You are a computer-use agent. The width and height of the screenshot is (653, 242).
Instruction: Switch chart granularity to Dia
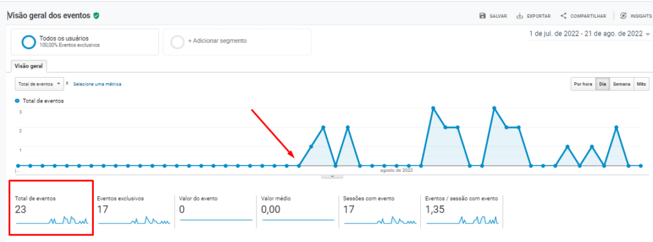pos(602,84)
